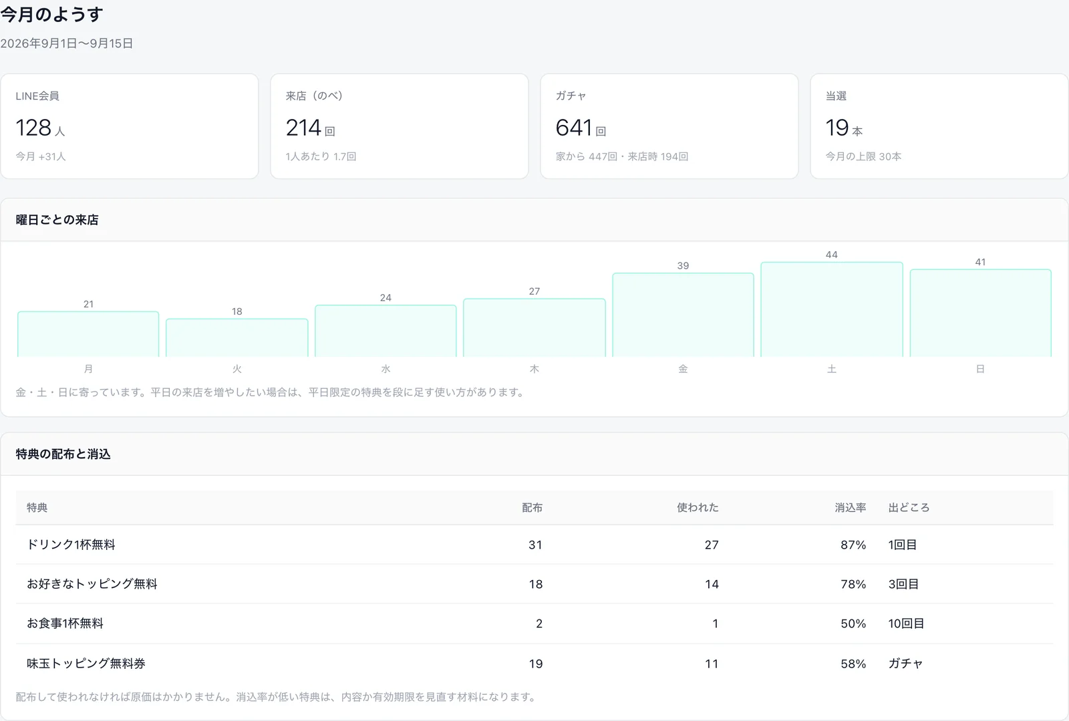Screen dimensions: 1069x721
Task: Click the 特典 column header
Action: pyautogui.click(x=37, y=508)
